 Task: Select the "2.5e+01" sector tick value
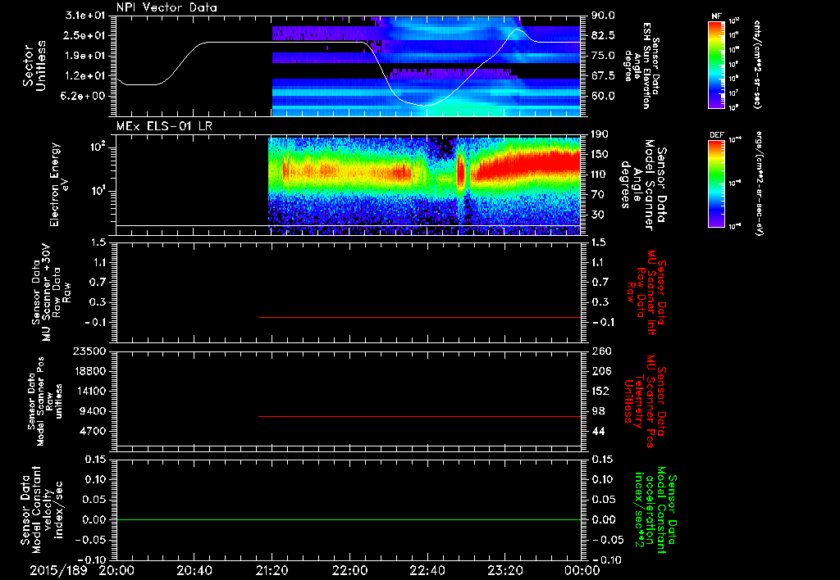pos(85,35)
